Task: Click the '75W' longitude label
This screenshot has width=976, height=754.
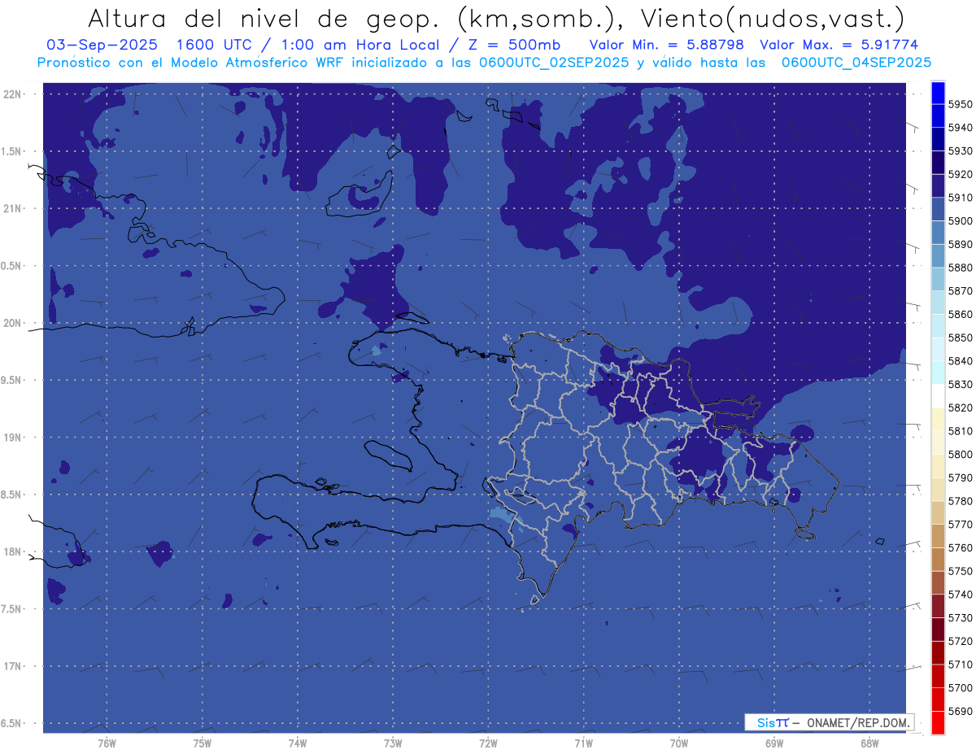Action: pos(203,743)
